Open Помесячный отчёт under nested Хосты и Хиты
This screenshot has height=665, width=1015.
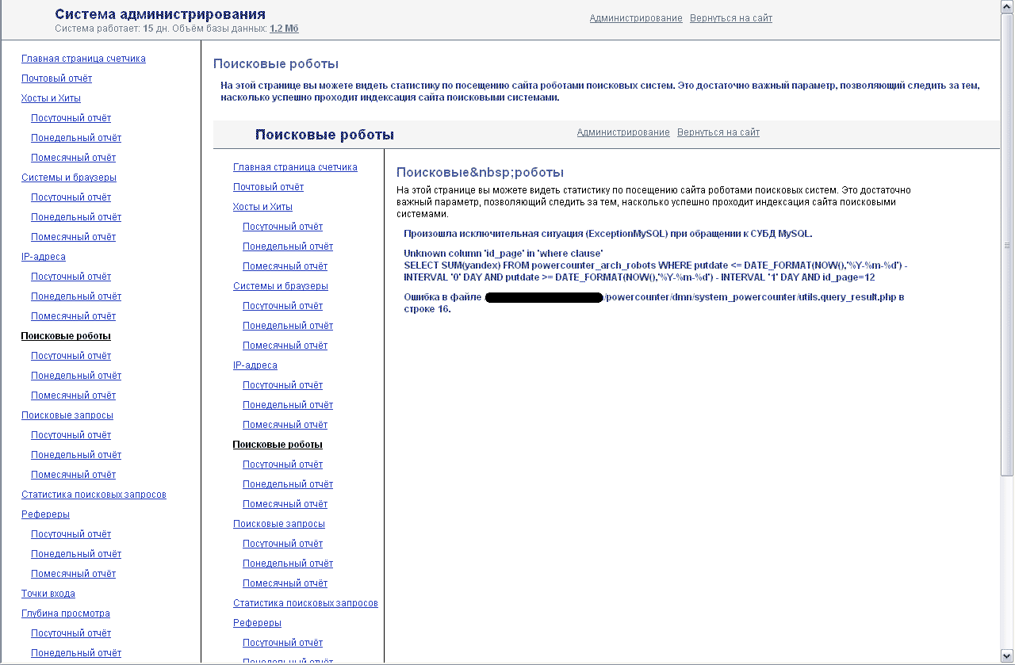(285, 266)
